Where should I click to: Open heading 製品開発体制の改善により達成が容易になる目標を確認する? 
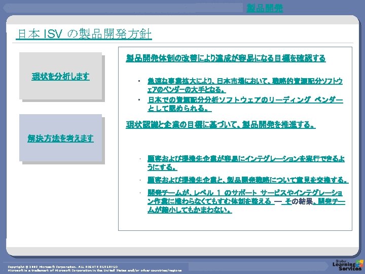pyautogui.click(x=226, y=58)
